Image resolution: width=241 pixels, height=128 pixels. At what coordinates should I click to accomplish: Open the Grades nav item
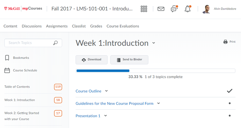pyautogui.click(x=96, y=26)
